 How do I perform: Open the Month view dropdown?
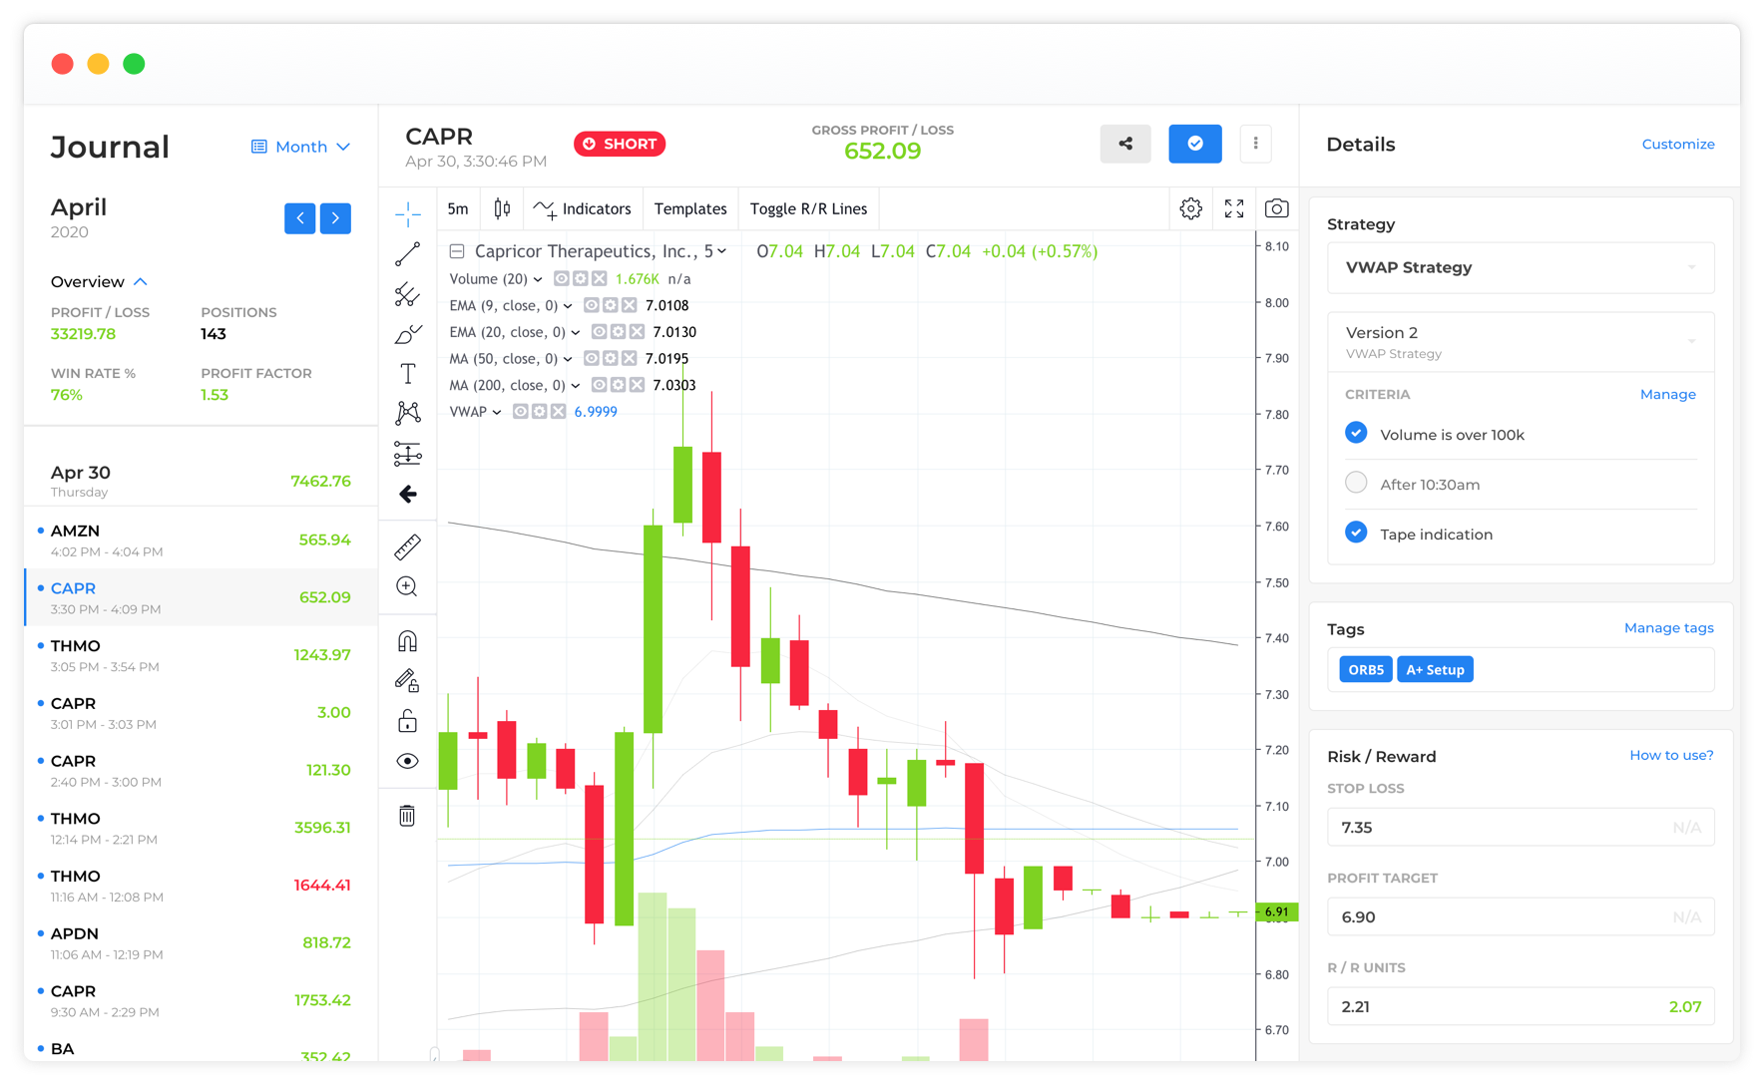pos(300,147)
